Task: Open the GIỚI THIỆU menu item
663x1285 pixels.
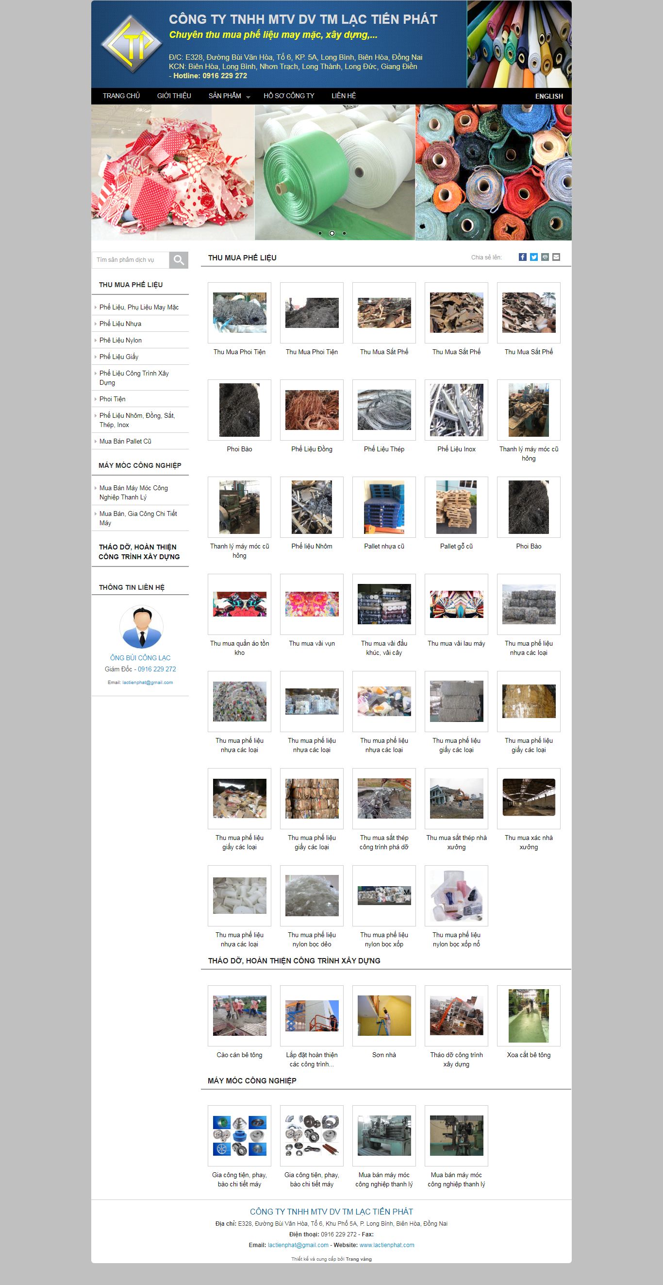Action: (x=174, y=96)
